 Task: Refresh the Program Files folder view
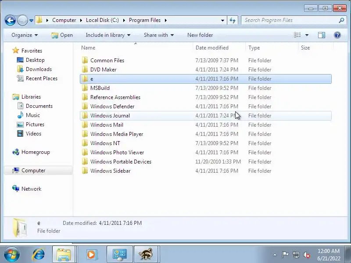coord(233,20)
